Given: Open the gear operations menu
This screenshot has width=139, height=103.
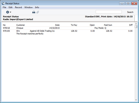Looking at the screenshot, I should (8, 12).
